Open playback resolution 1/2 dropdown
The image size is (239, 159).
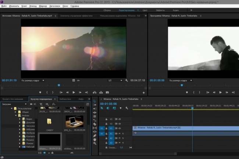coord(115,80)
